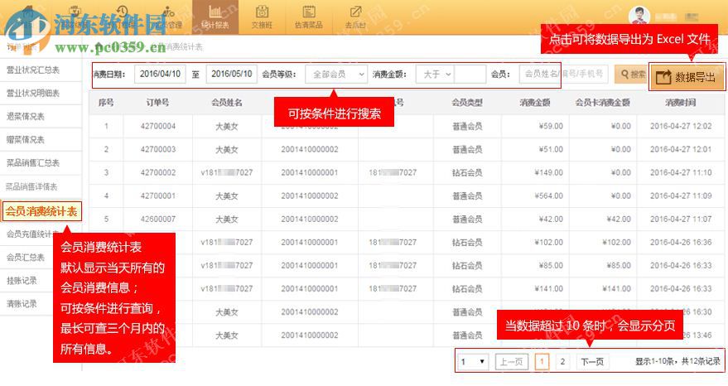Open the 交接班 section icon

point(262,17)
